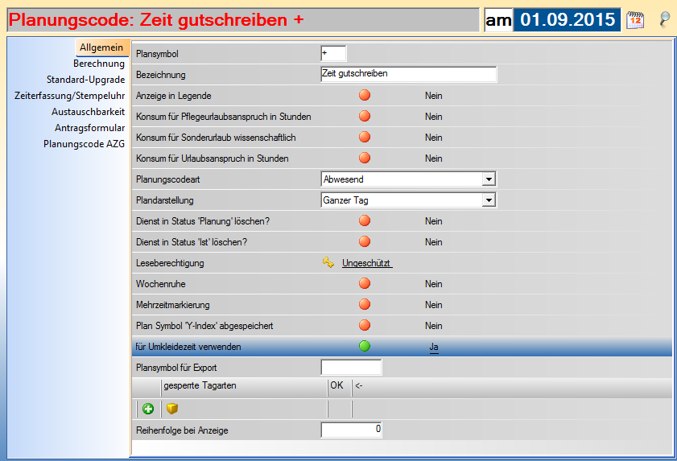The width and height of the screenshot is (677, 461).
Task: Open the Planungscodeart dropdown
Action: (488, 179)
